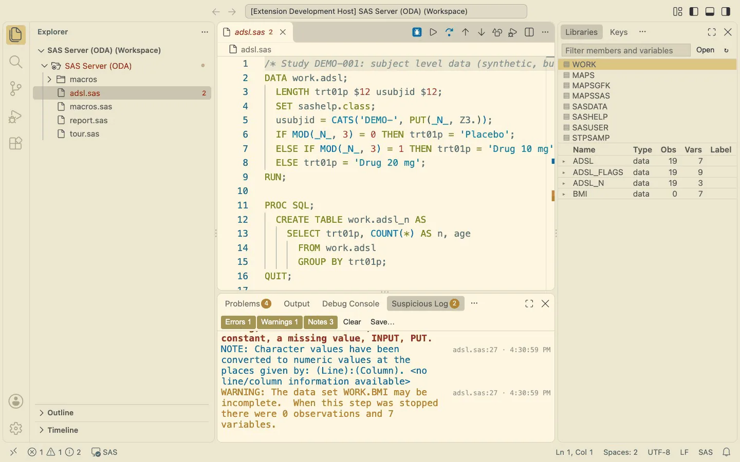Click the Clear button in log panel
Viewport: 740px width, 462px height.
coord(352,322)
